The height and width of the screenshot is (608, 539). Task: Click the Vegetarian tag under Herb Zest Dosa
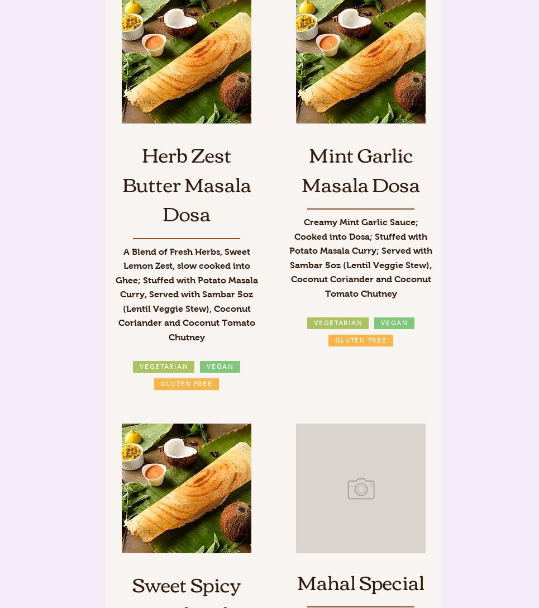coord(164,367)
